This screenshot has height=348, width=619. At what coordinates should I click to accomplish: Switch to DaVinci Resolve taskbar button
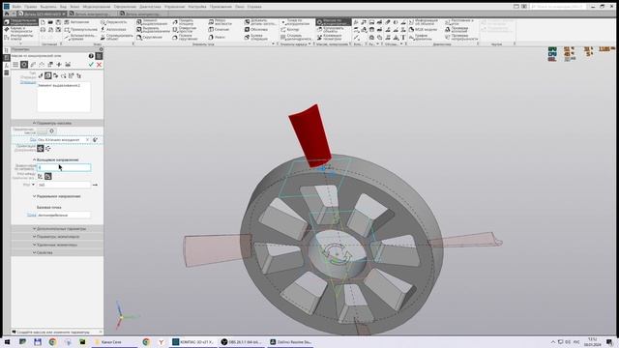pos(290,342)
